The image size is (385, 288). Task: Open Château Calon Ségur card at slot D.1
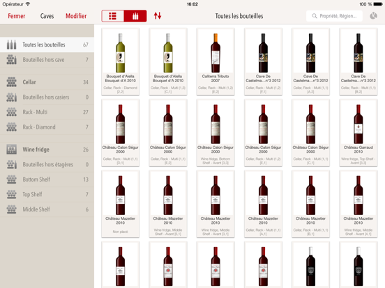(120, 133)
